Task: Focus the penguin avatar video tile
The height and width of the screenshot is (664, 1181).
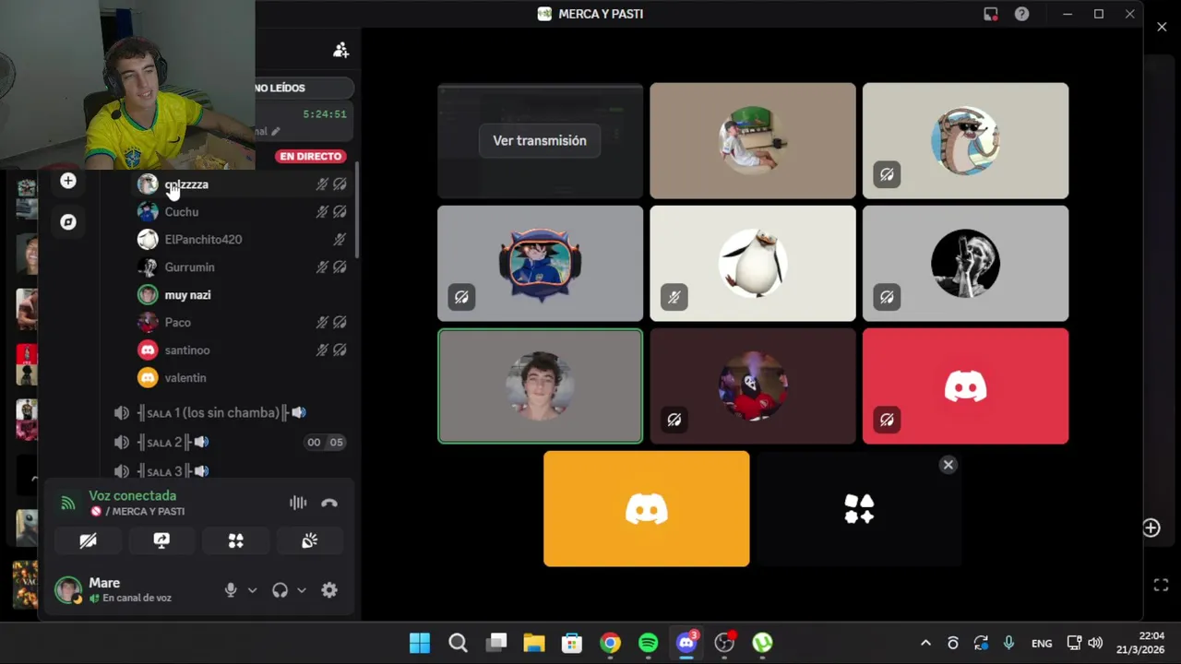Action: (753, 264)
